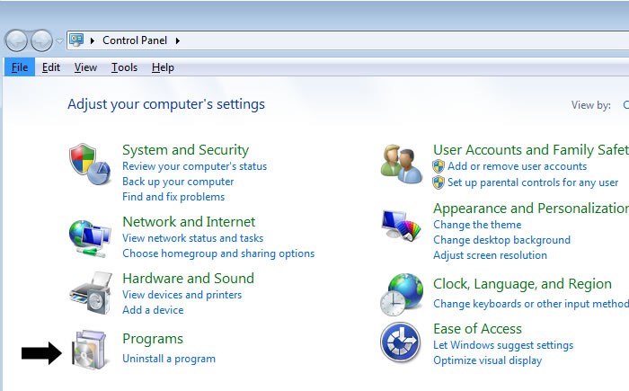This screenshot has height=391, width=629.
Task: Click the Back navigation arrow button
Action: point(16,40)
